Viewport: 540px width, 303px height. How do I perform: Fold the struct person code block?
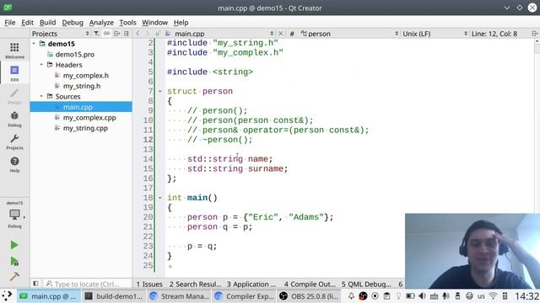[x=159, y=92]
